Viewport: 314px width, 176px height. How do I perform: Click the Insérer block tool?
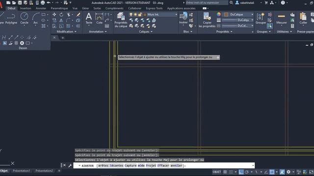[x=183, y=19]
